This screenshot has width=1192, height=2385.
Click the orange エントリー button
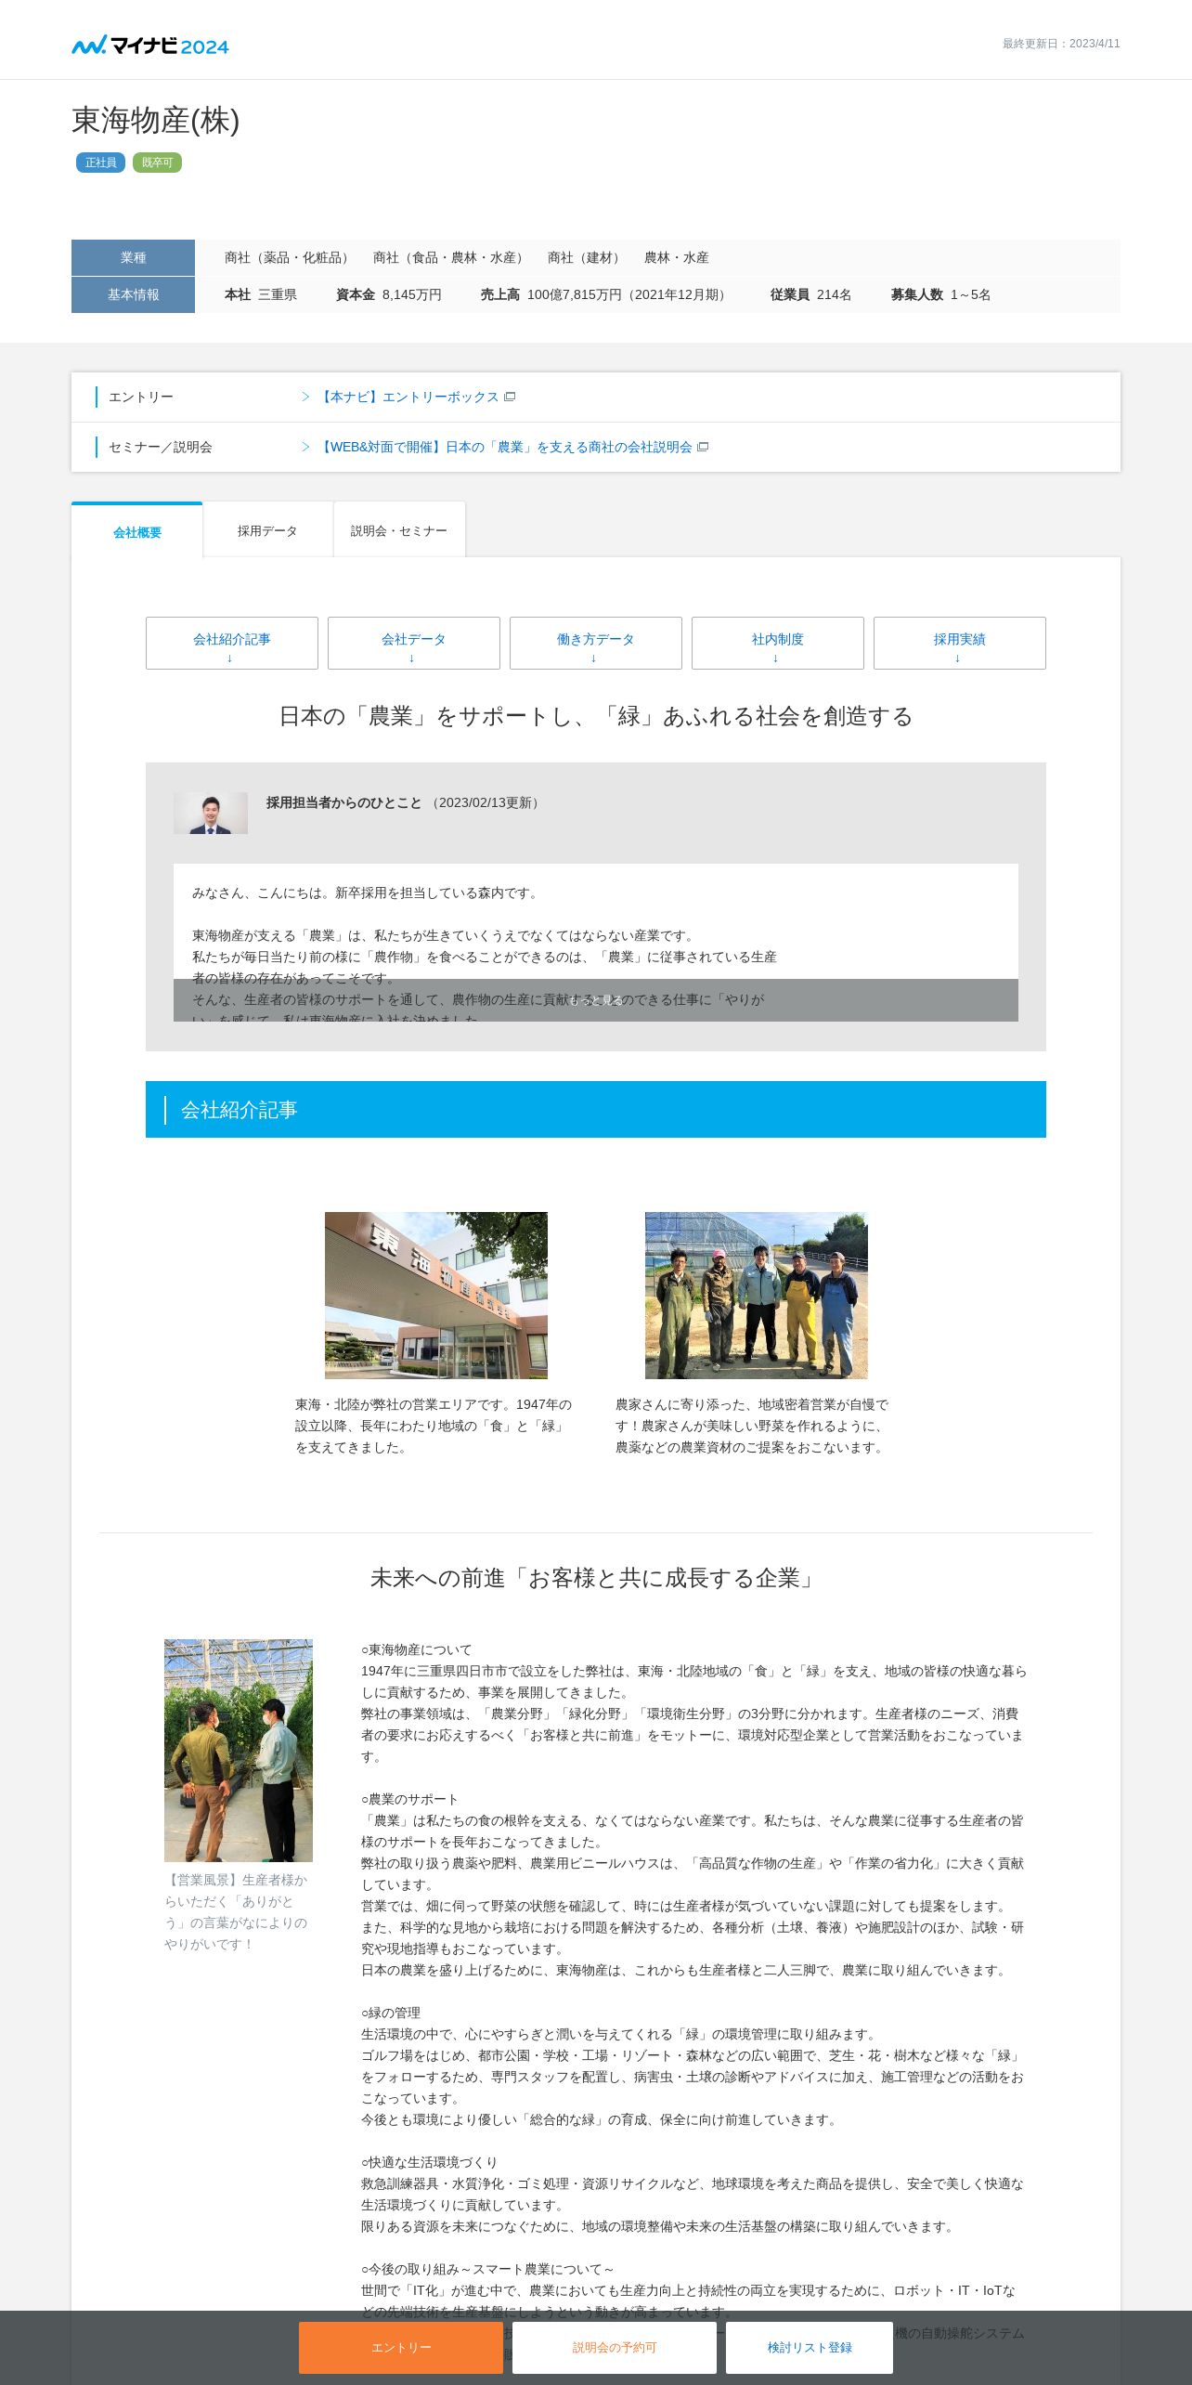[401, 2347]
